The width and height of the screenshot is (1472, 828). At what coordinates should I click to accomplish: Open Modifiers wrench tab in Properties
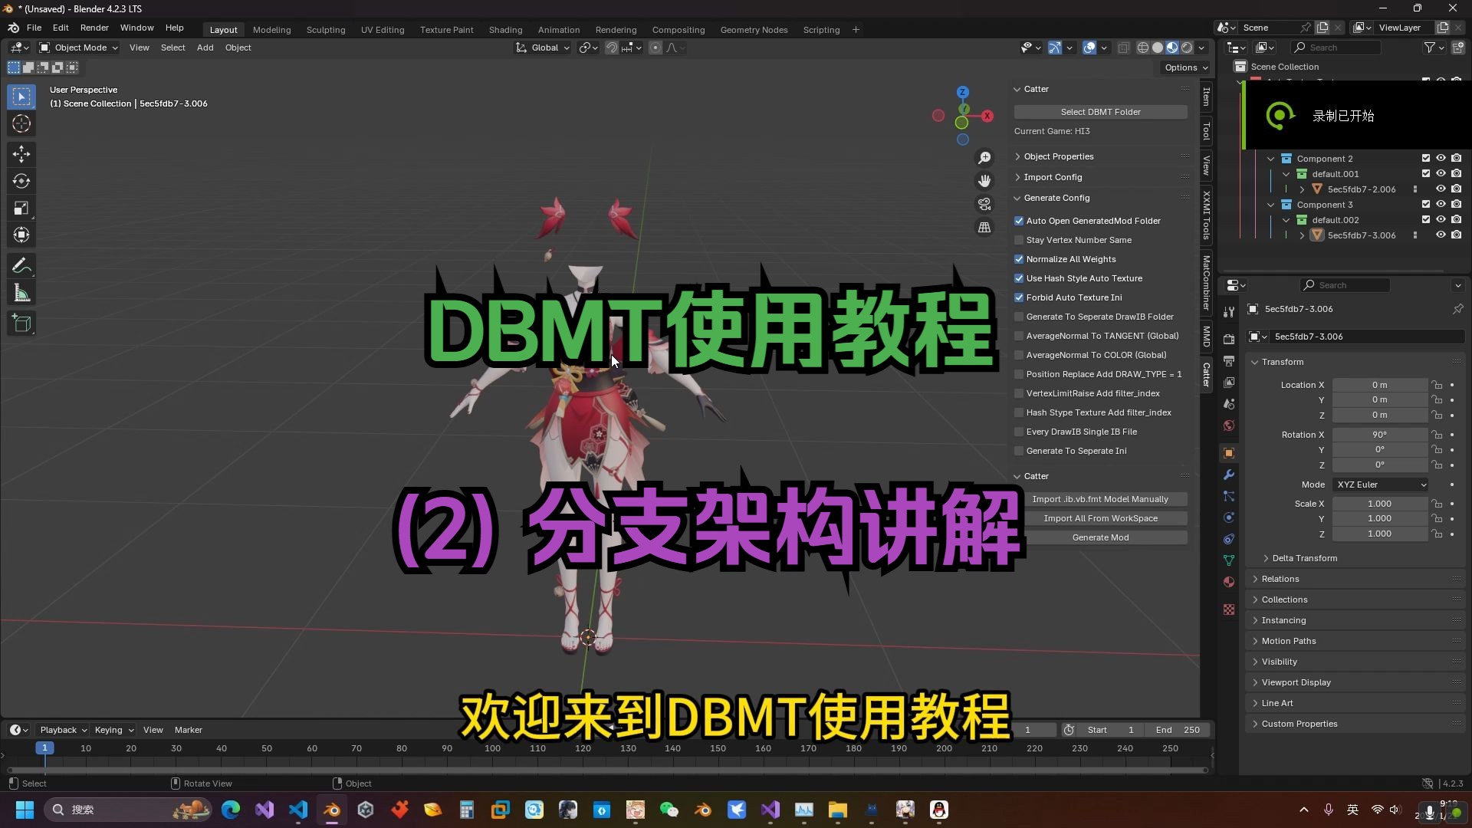(x=1229, y=475)
